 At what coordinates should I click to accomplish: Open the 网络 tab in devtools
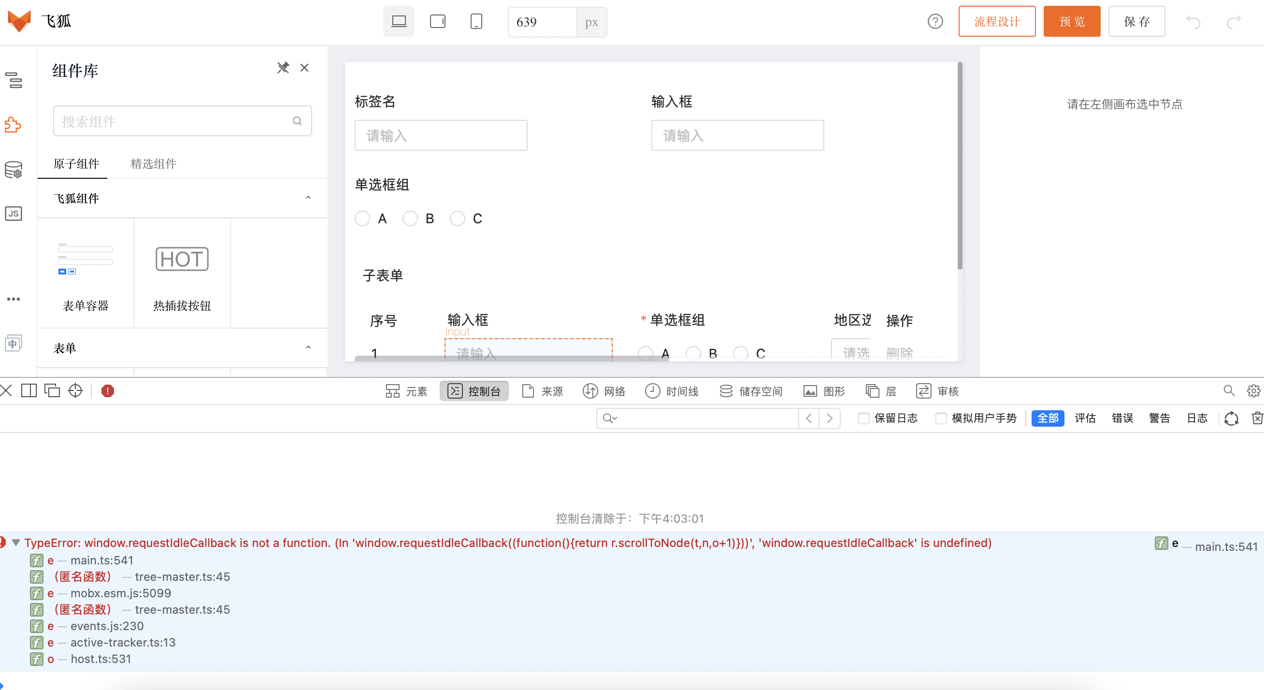(604, 391)
